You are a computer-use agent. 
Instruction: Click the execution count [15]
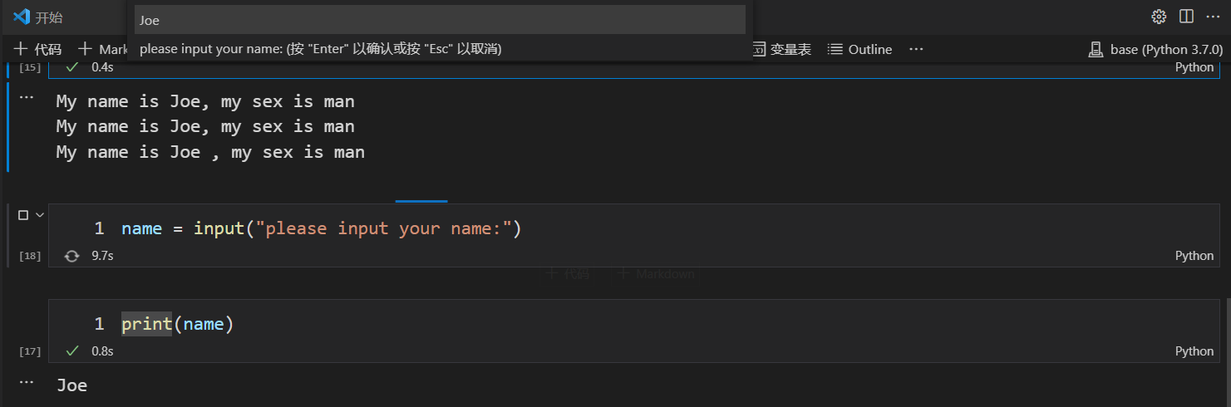pos(30,67)
